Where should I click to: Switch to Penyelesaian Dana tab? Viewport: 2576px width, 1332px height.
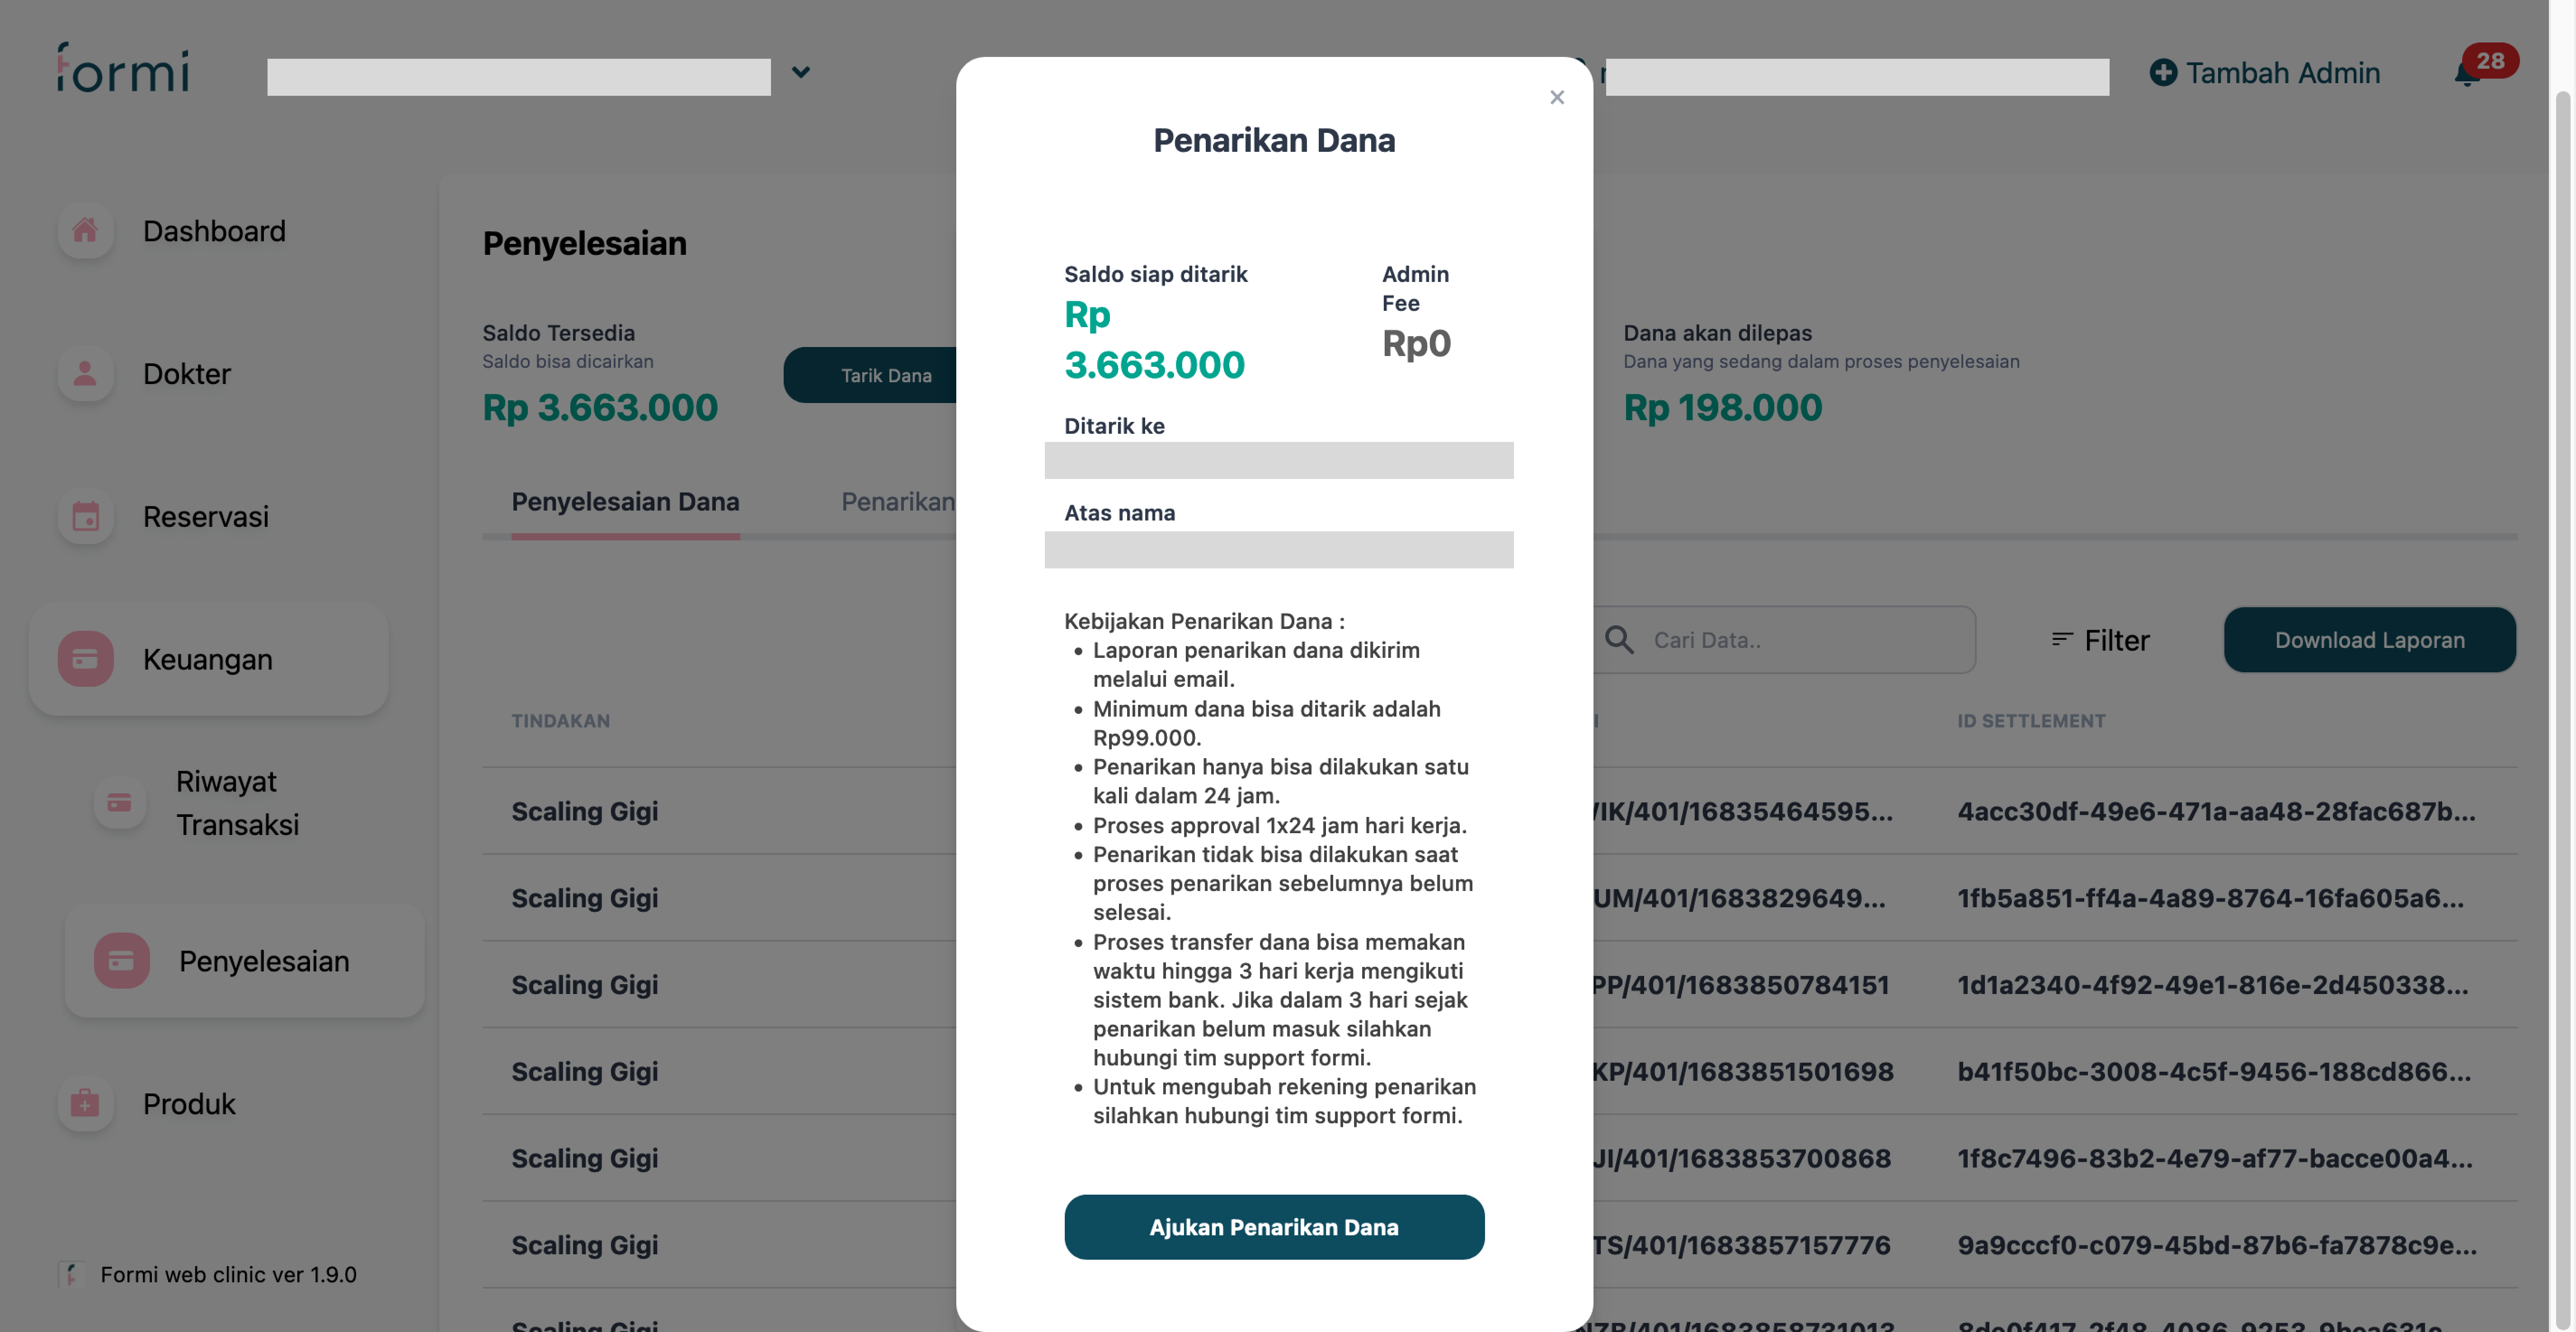pyautogui.click(x=625, y=502)
